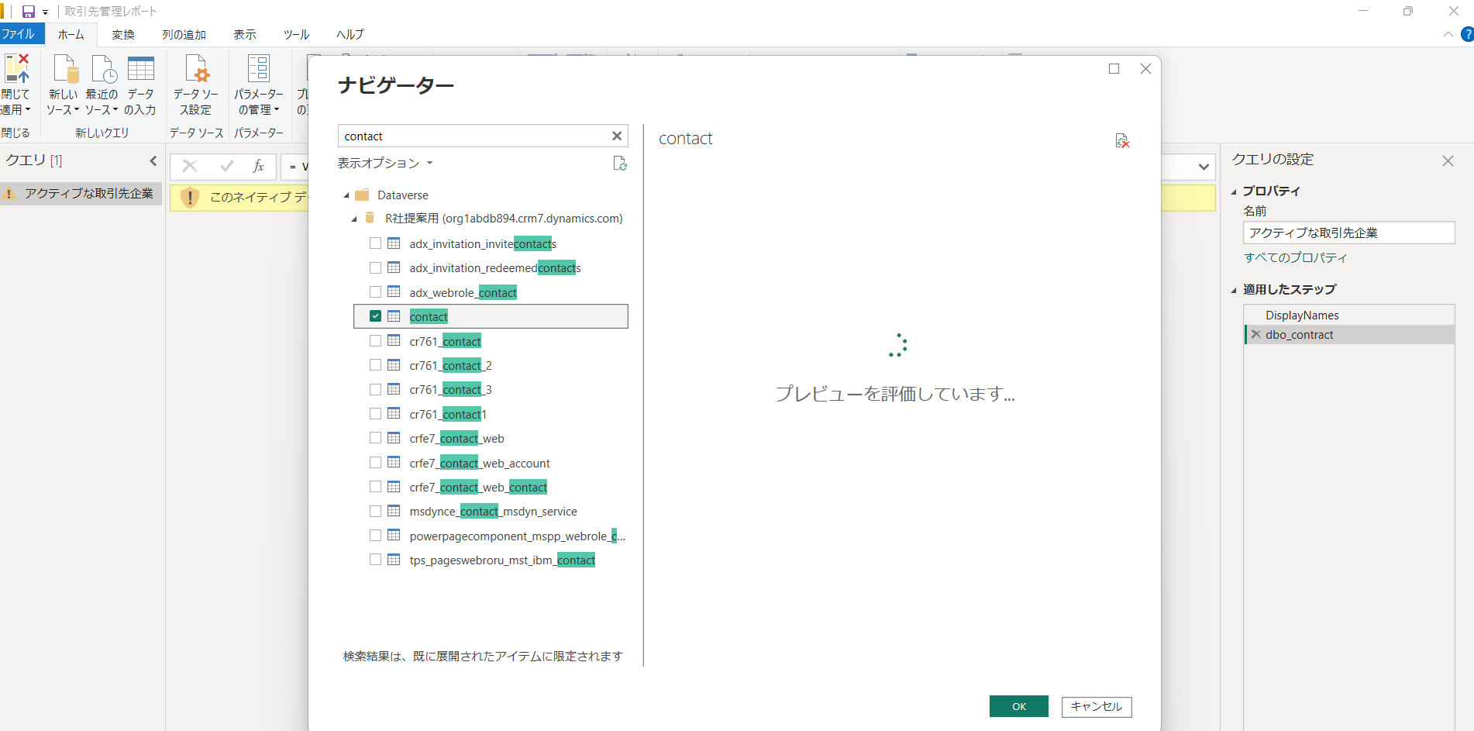Edit the query name field

coord(1349,233)
